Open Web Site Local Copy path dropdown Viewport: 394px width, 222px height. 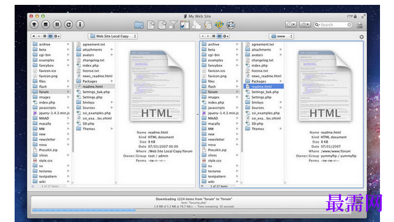[113, 36]
